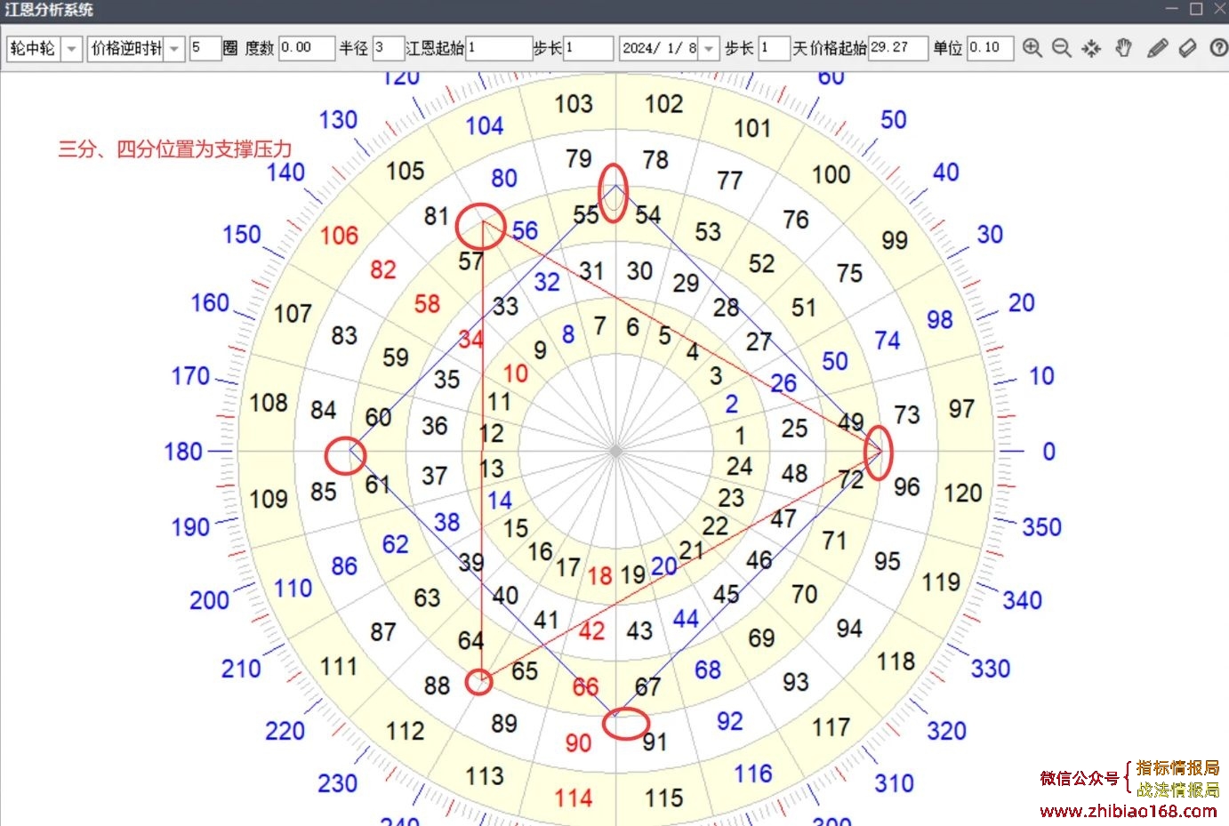
Task: Open help via the question mark icon
Action: 1219,48
